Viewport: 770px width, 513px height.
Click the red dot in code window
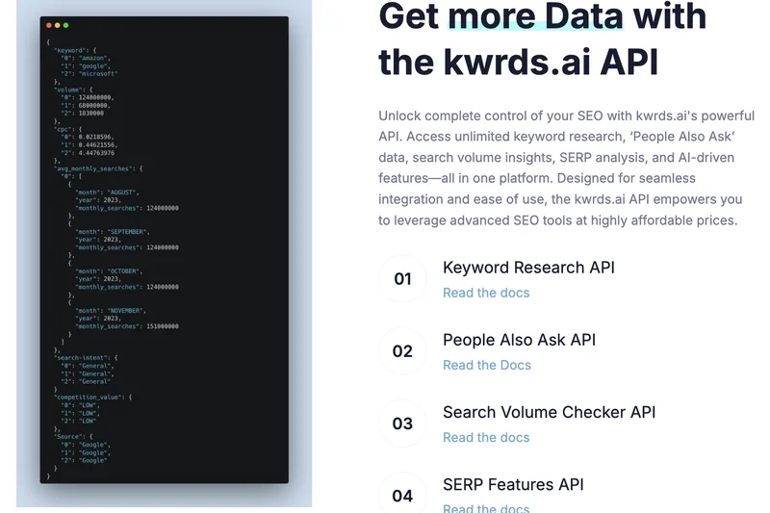click(49, 25)
